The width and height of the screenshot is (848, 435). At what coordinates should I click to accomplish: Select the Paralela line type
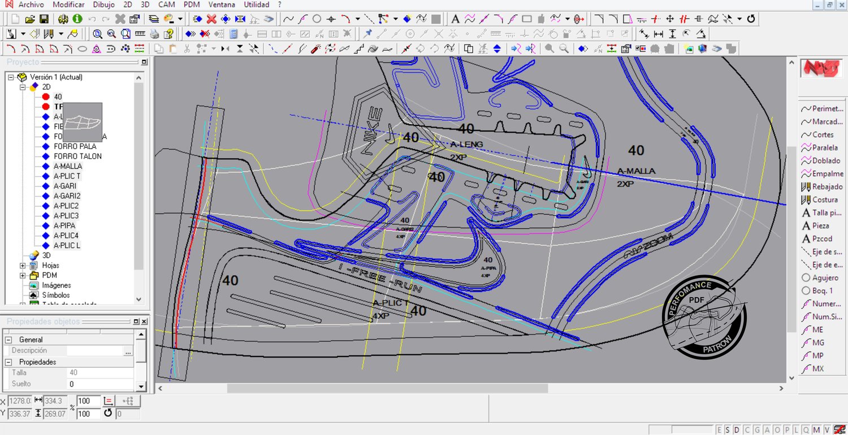(822, 147)
